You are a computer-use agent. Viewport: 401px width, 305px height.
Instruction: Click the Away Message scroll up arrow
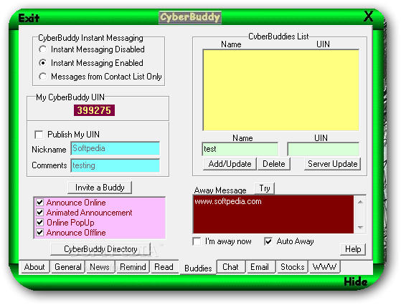pos(360,202)
